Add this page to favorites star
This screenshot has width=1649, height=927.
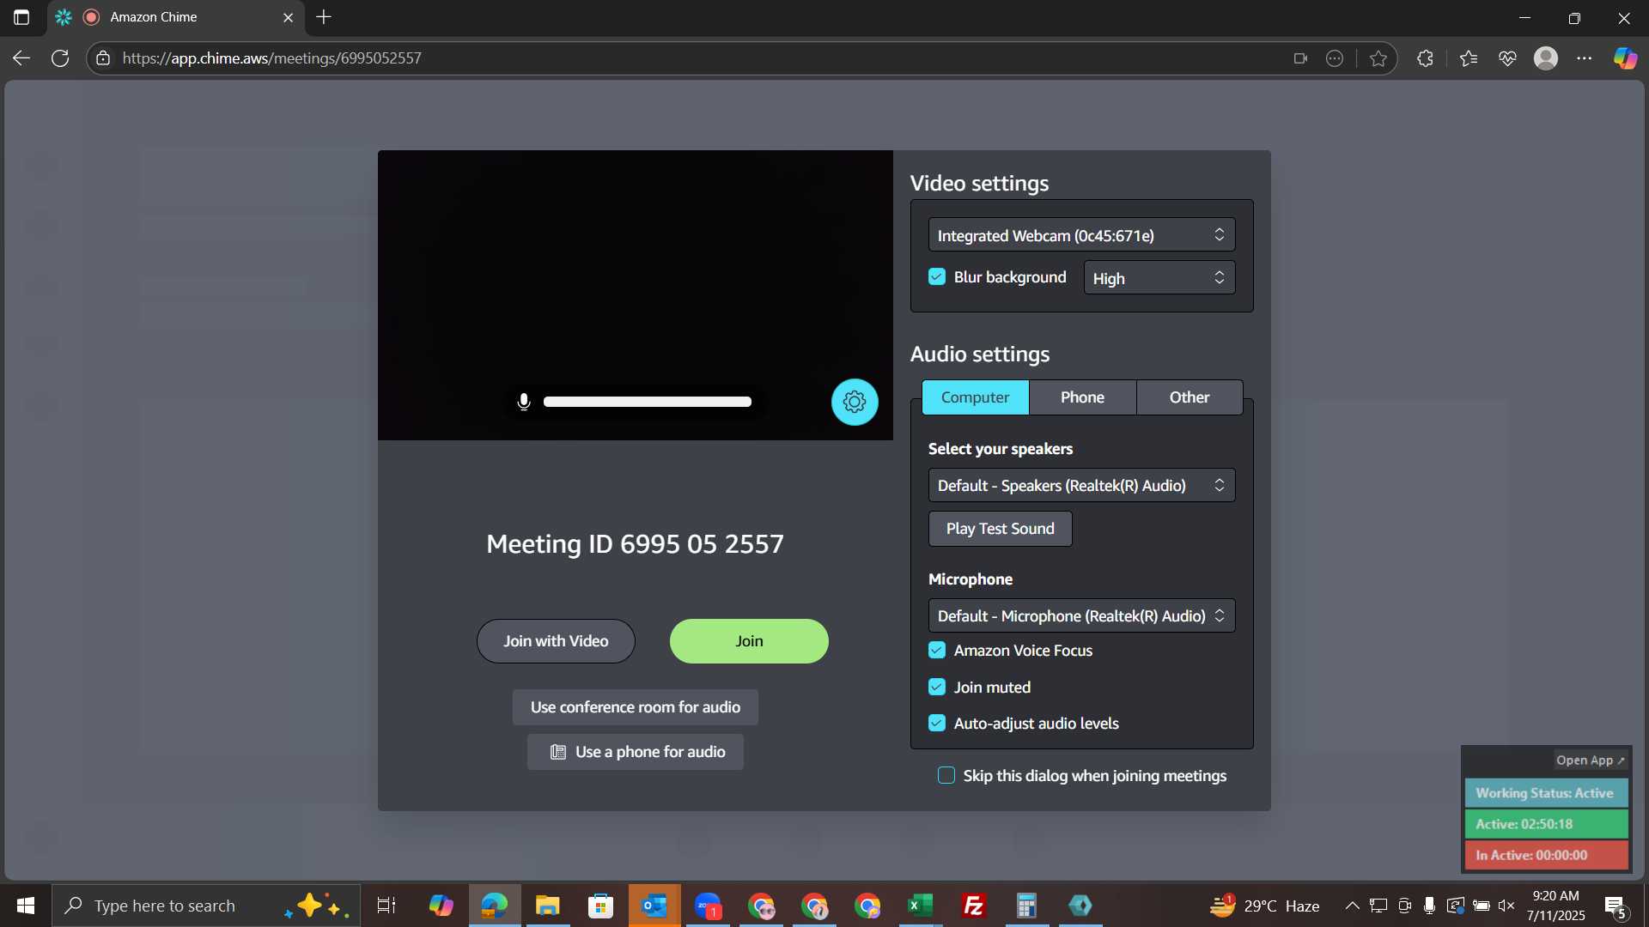[1378, 58]
